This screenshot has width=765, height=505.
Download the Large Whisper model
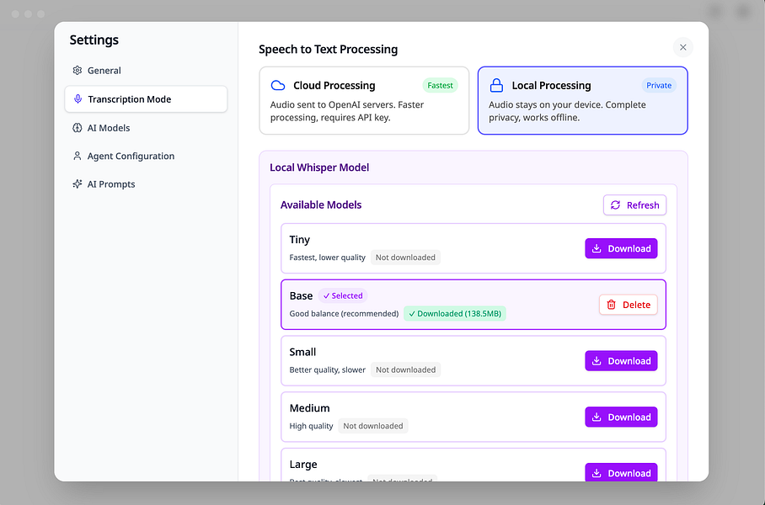(621, 473)
